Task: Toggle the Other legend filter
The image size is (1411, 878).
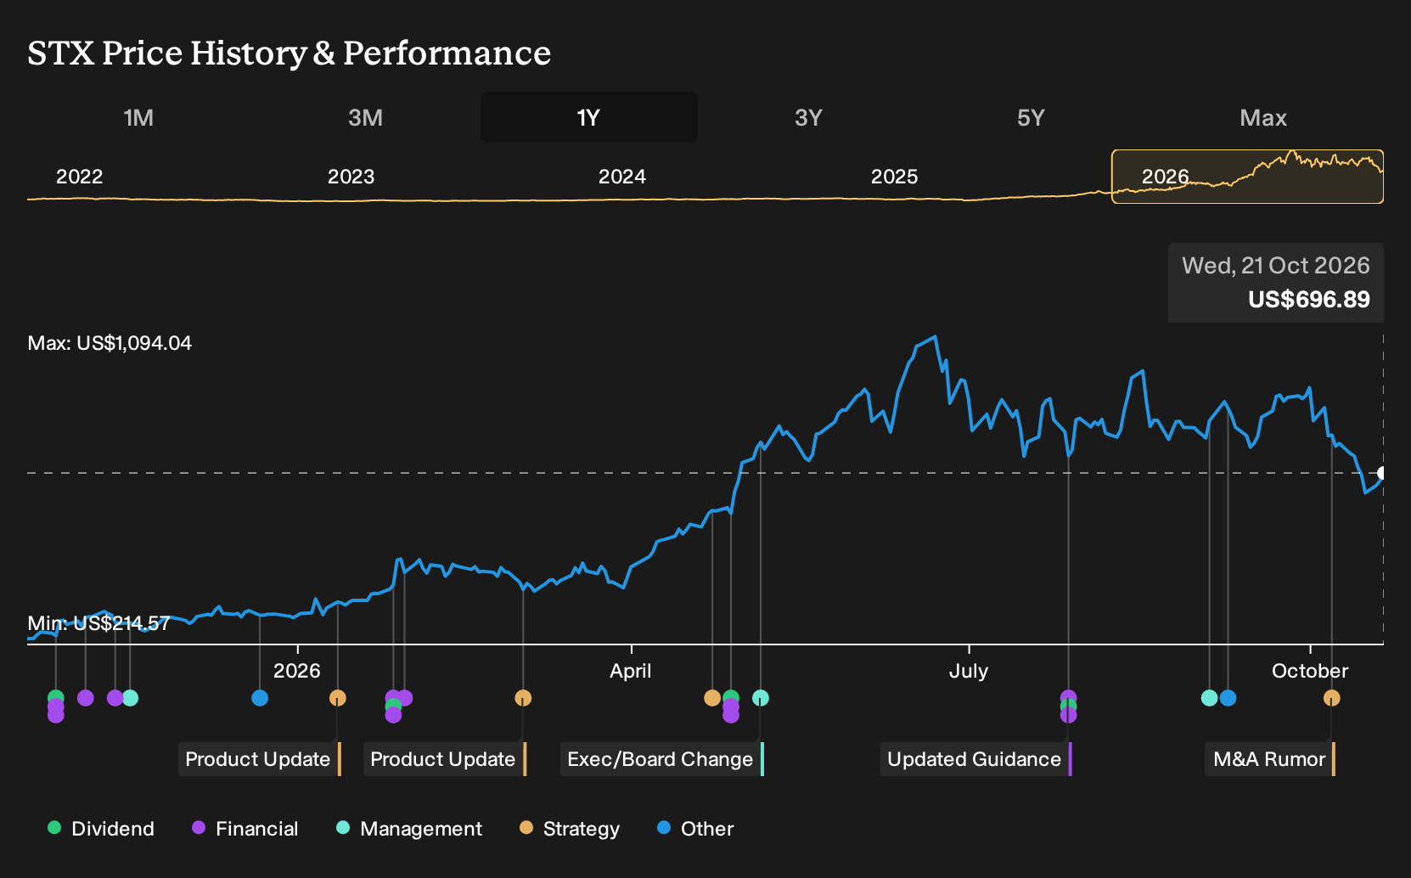Action: [695, 829]
